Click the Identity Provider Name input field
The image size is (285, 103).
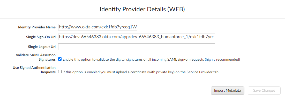(98, 27)
